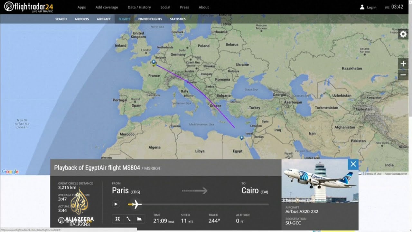
Task: Click the UTC 03:42 clock
Action: [x=394, y=7]
